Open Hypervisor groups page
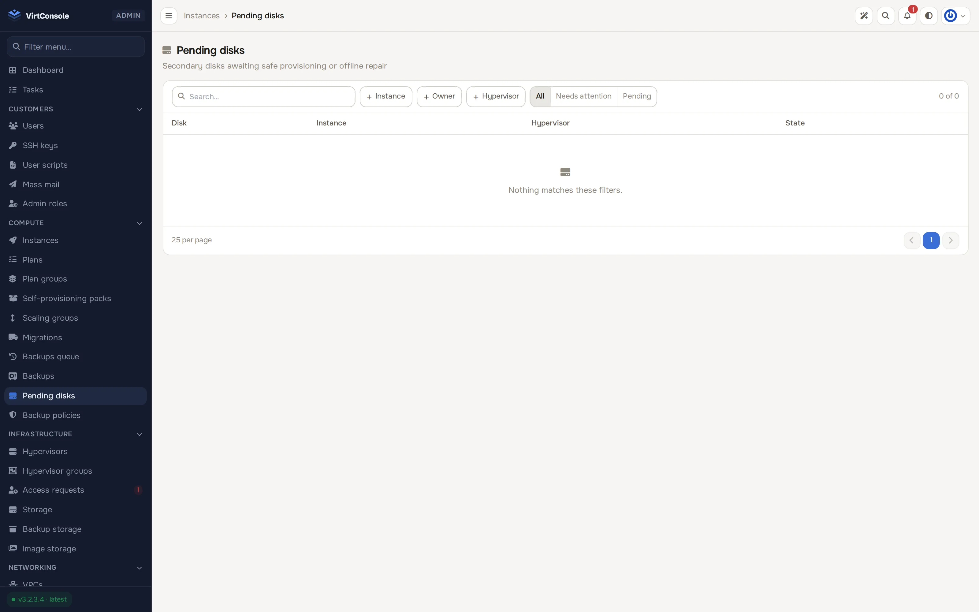 click(76, 471)
